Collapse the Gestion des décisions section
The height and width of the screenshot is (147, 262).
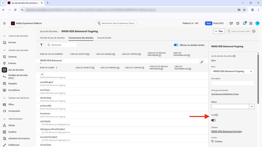point(4,98)
